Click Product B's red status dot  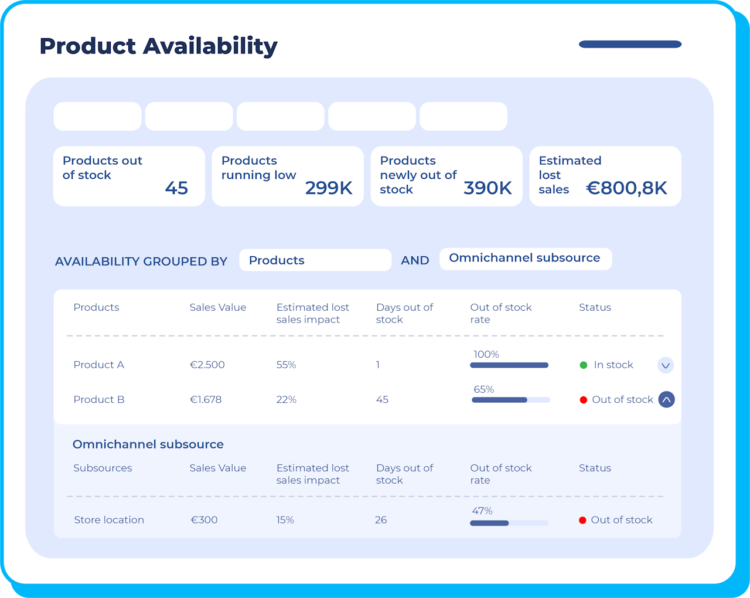click(x=584, y=400)
